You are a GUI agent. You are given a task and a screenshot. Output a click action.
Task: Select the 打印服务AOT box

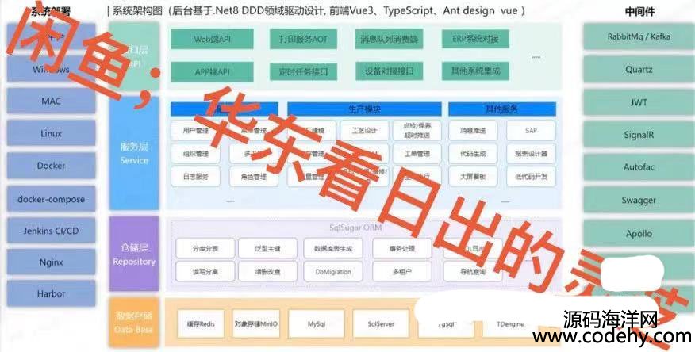[303, 40]
